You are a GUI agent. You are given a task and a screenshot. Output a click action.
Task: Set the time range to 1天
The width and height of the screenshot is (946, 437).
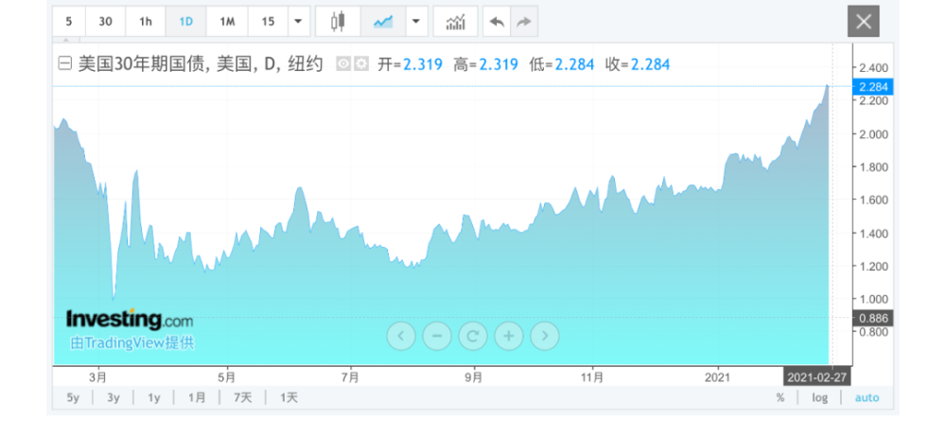[x=289, y=398]
